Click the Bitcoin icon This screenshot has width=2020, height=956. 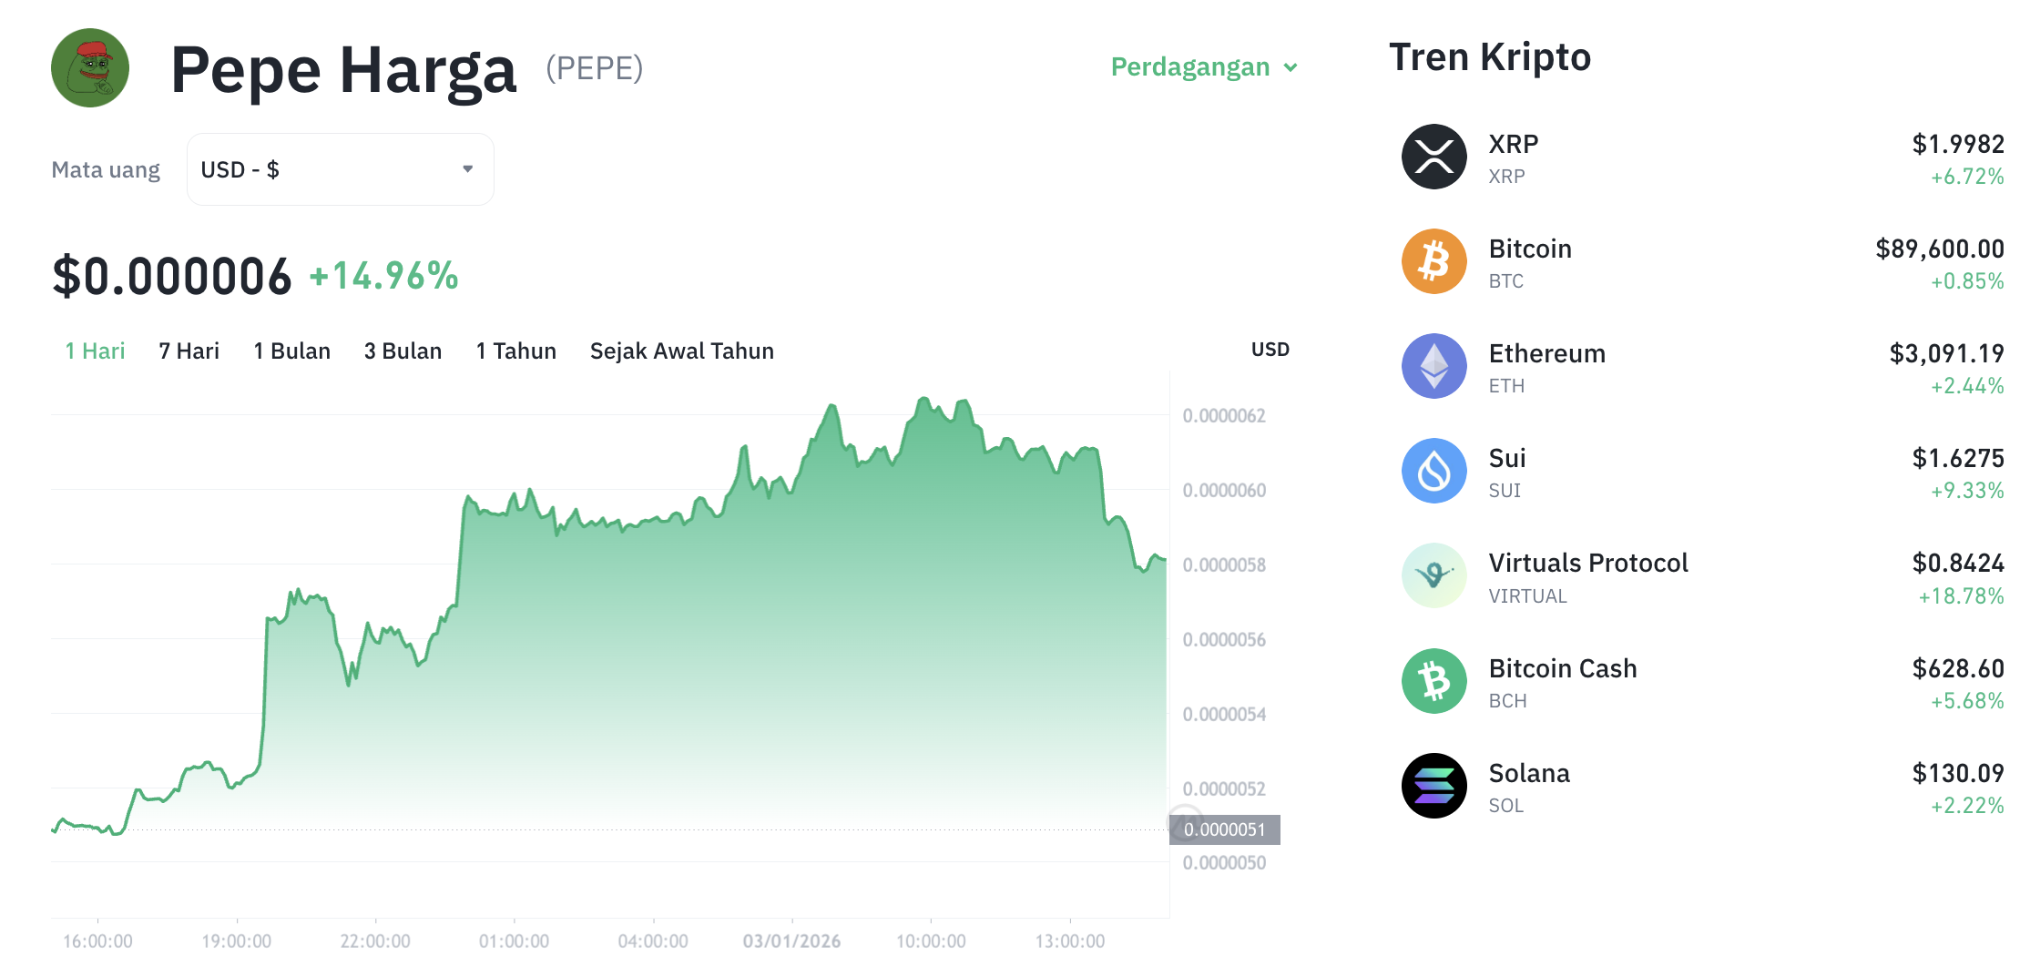click(1433, 261)
